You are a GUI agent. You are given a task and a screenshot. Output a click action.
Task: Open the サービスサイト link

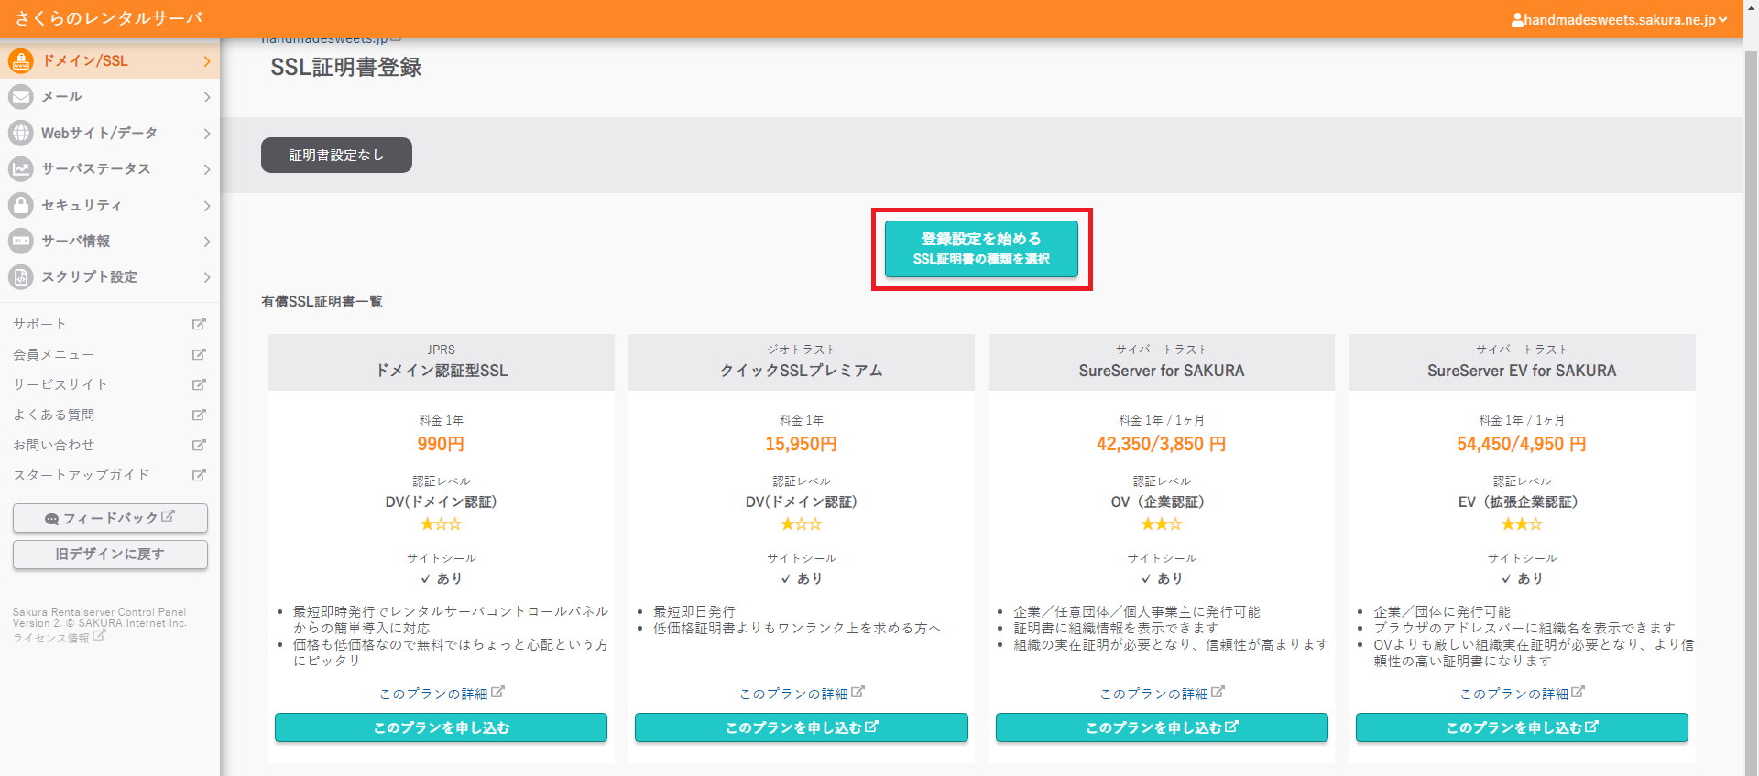(x=60, y=384)
